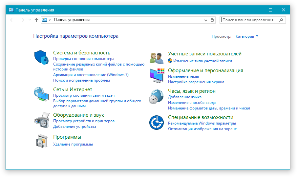The height and width of the screenshot is (177, 297).
Task: Click Изменение способа ввода link
Action: (192, 103)
